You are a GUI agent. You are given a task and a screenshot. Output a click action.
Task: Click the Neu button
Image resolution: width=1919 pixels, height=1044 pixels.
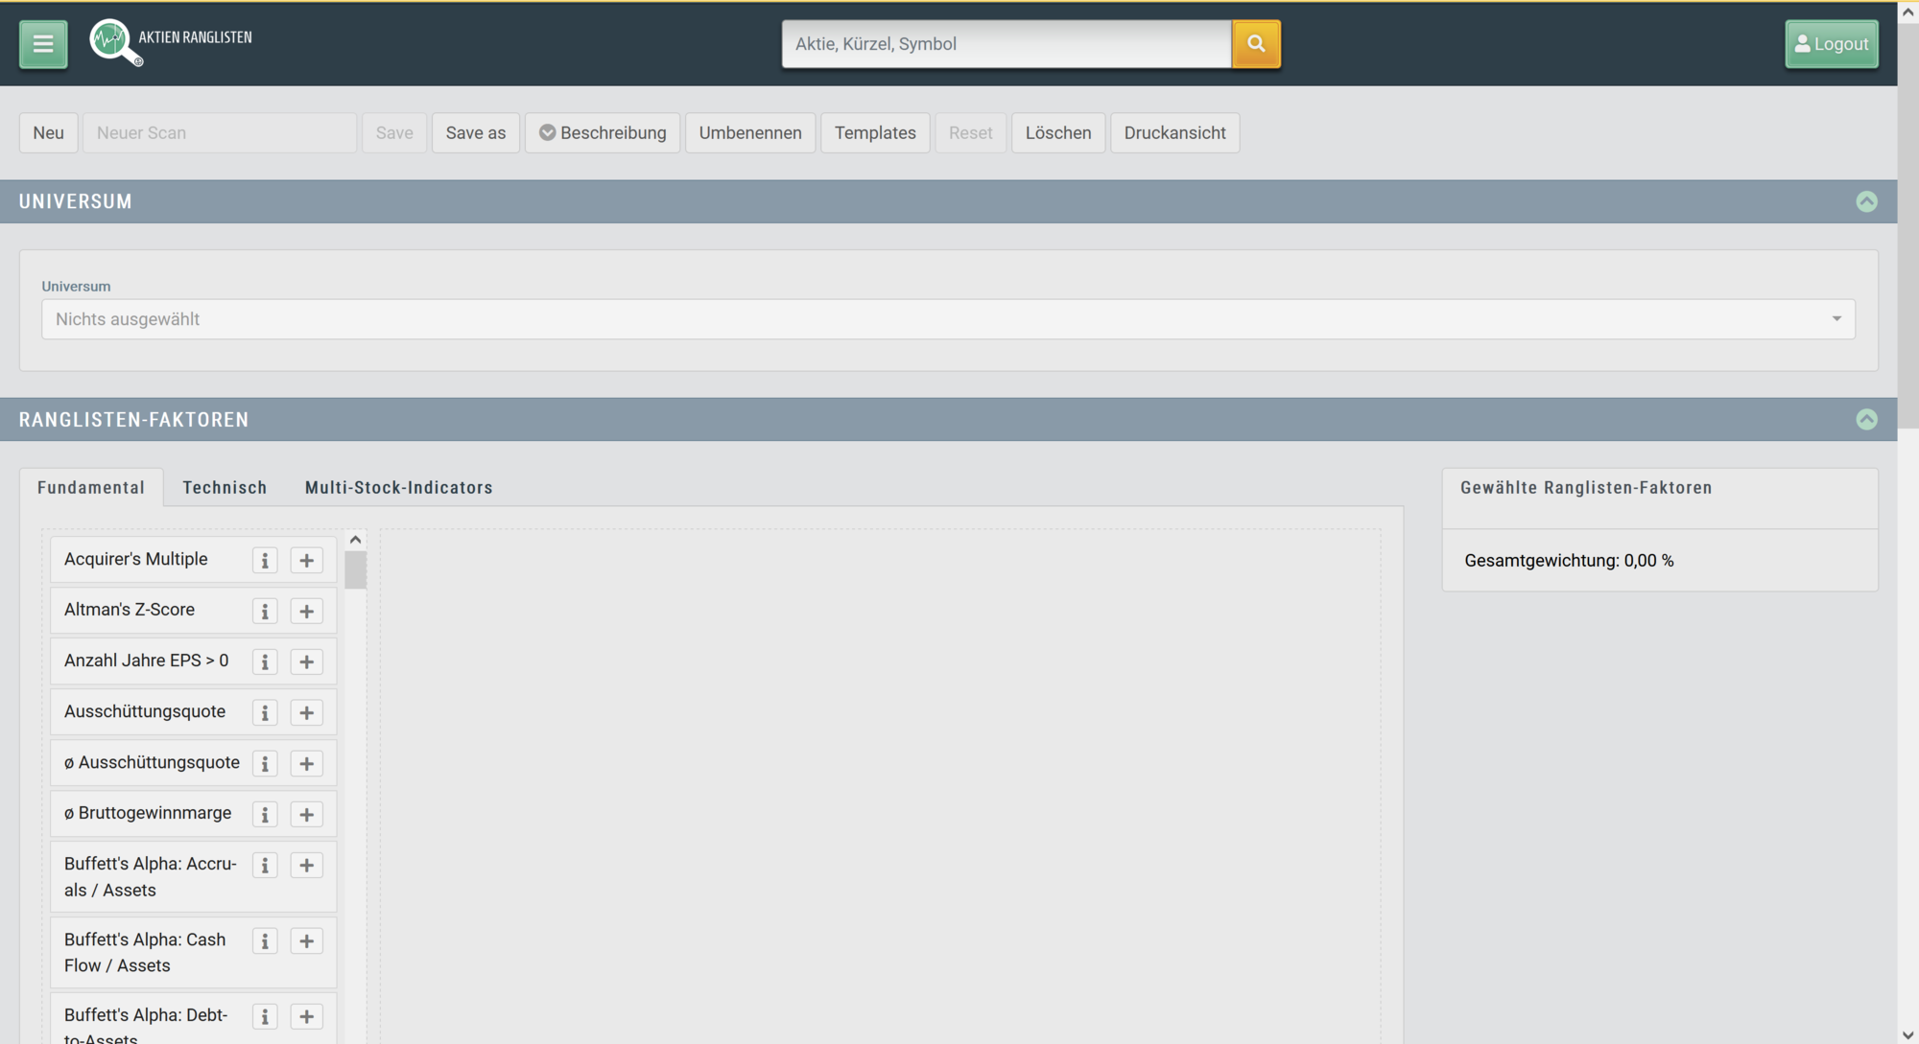[49, 133]
